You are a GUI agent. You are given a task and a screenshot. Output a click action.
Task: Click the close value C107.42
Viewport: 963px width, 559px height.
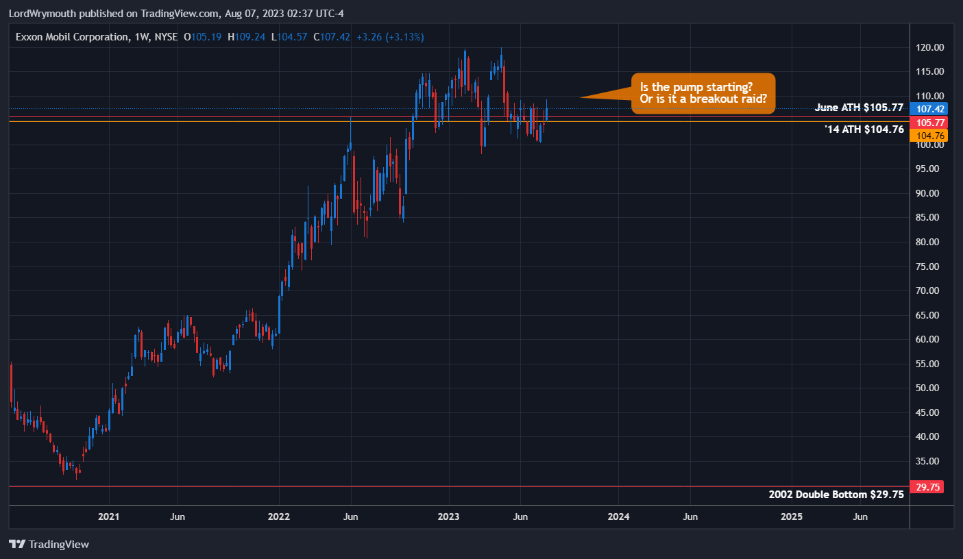pos(332,37)
